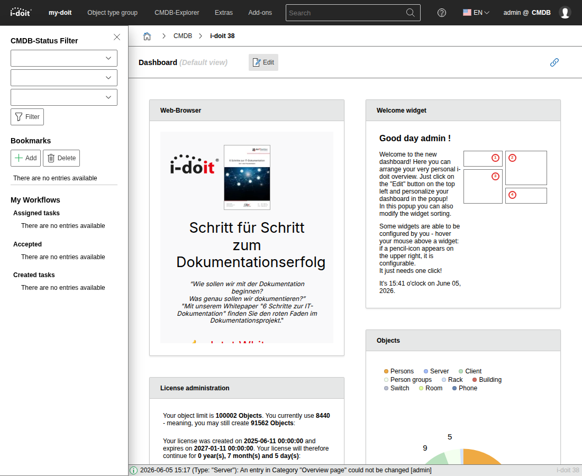Screen dimensions: 582x476
Task: Click the Dashboard title text
Action: 158,62
